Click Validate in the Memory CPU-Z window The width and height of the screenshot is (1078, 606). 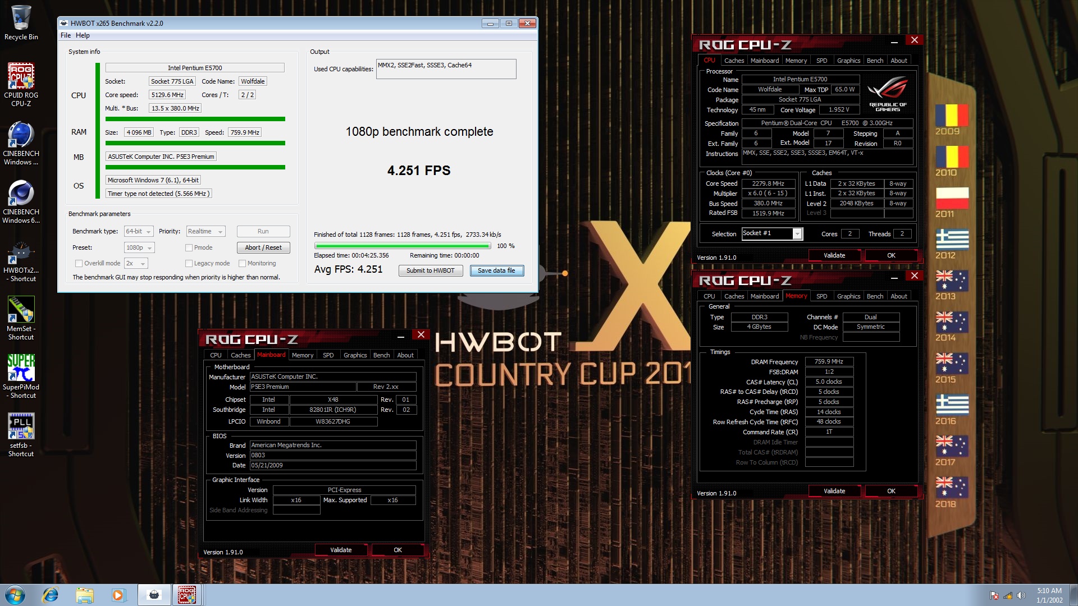pyautogui.click(x=834, y=491)
